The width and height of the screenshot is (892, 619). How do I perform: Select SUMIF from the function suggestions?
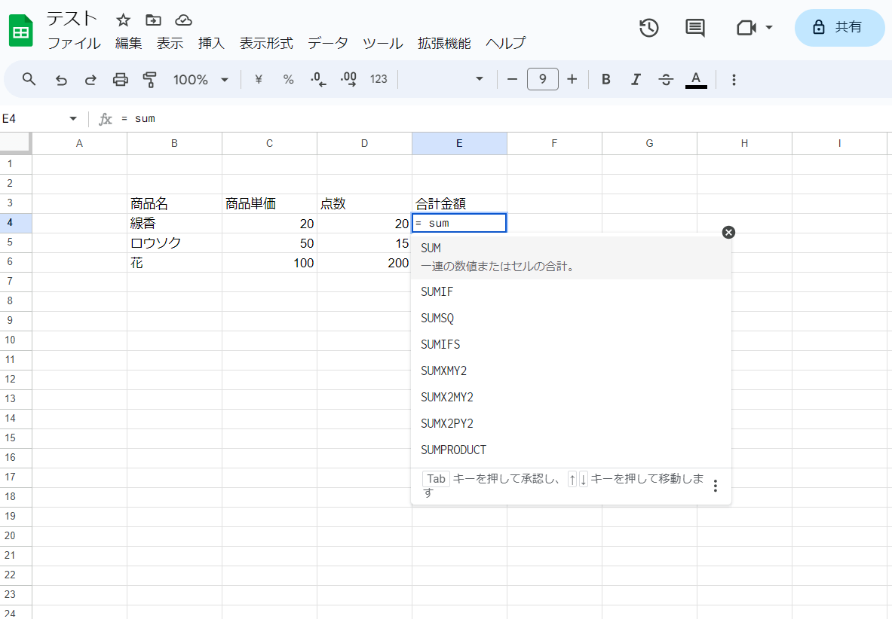(x=437, y=292)
